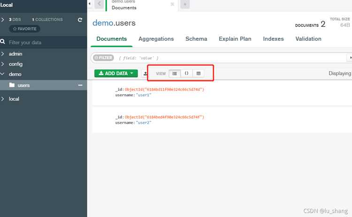
Task: Switch to list view of documents
Action: tap(175, 74)
